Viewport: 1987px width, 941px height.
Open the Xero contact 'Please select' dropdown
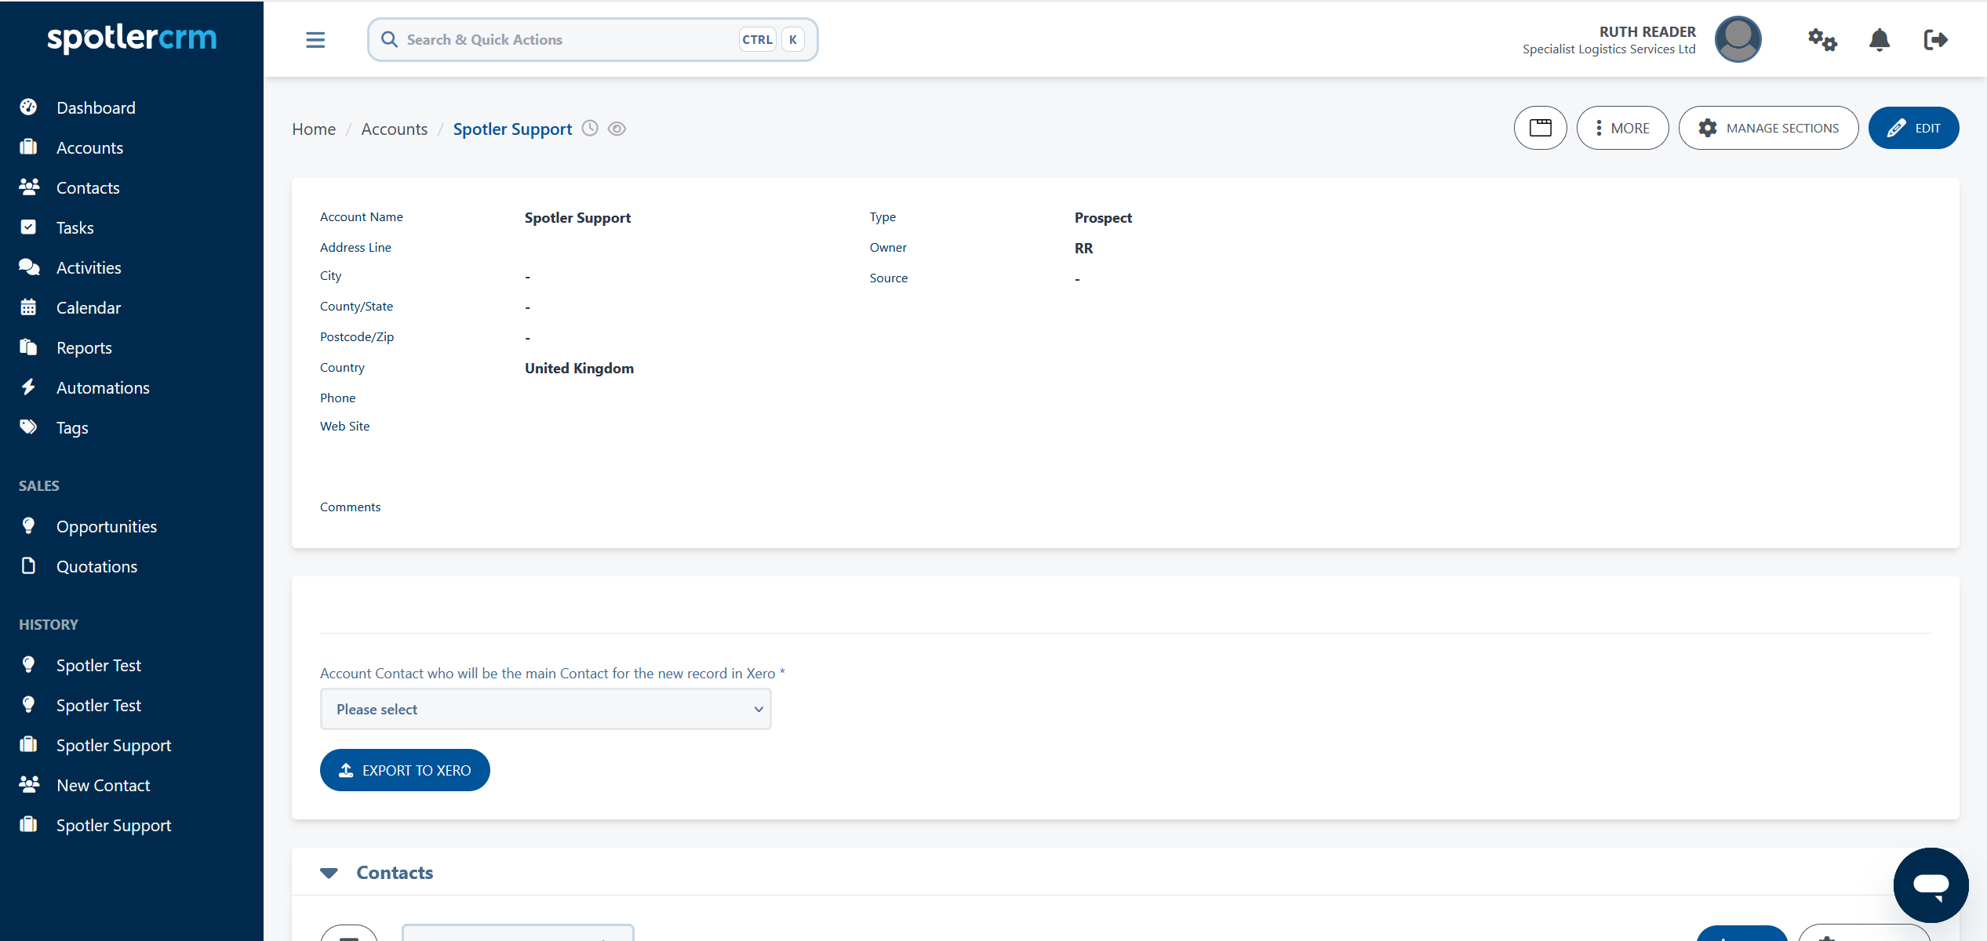point(546,709)
